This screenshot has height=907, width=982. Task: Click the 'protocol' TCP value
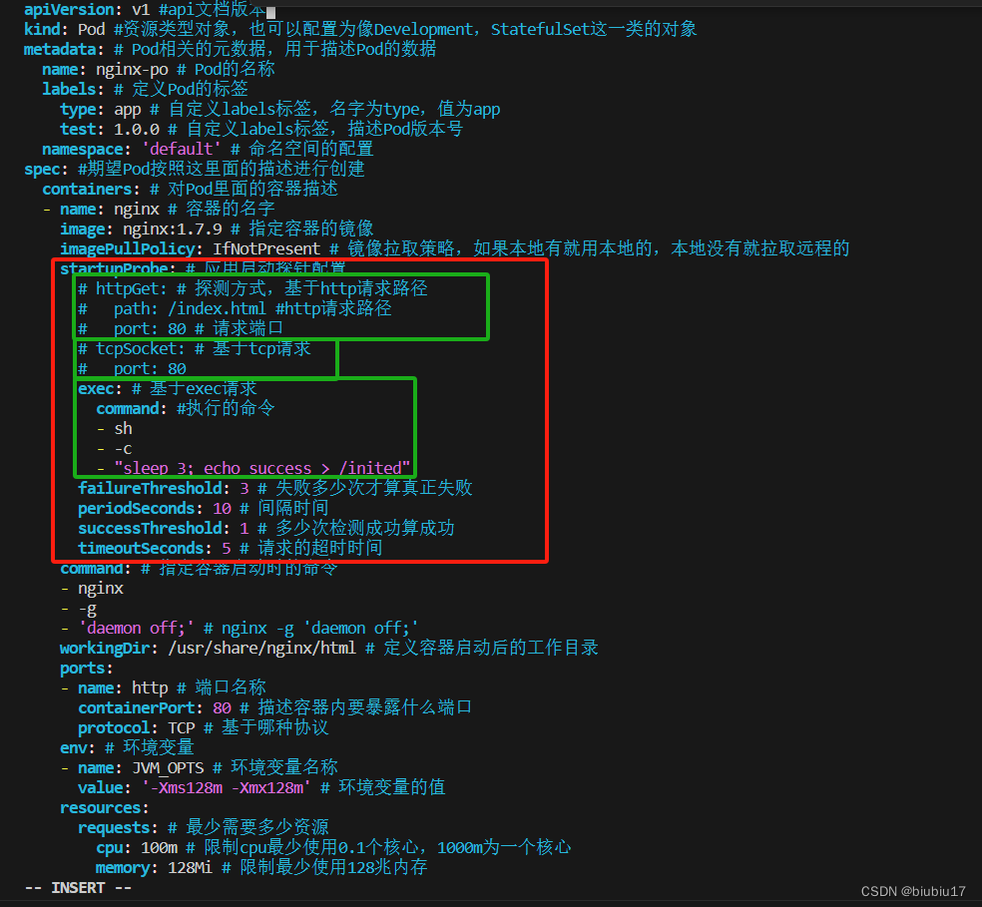tap(181, 728)
